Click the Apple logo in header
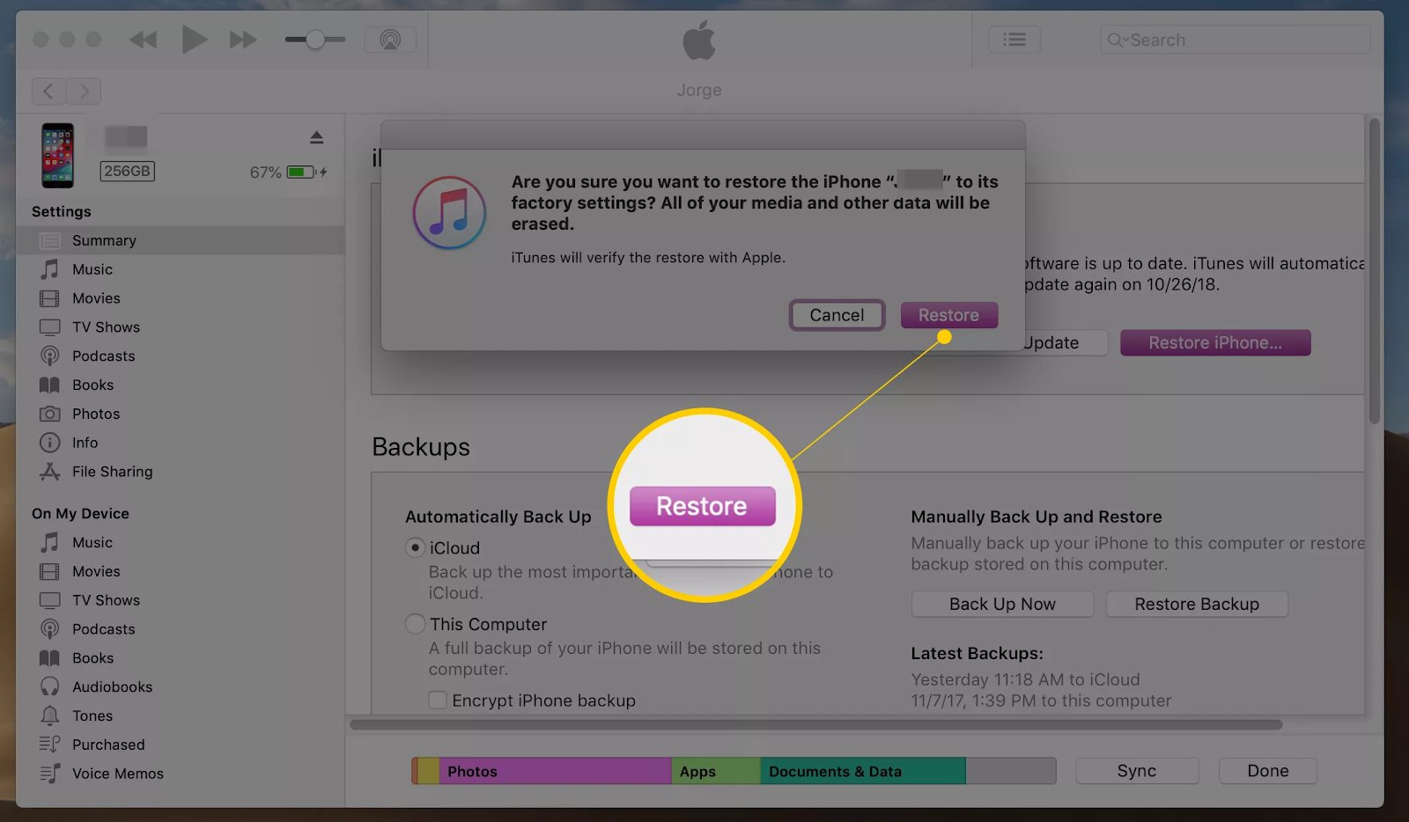Image resolution: width=1409 pixels, height=822 pixels. pyautogui.click(x=699, y=40)
